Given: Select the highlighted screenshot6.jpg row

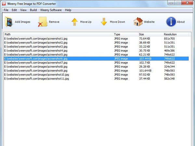Looking at the screenshot, I should click(96, 59).
